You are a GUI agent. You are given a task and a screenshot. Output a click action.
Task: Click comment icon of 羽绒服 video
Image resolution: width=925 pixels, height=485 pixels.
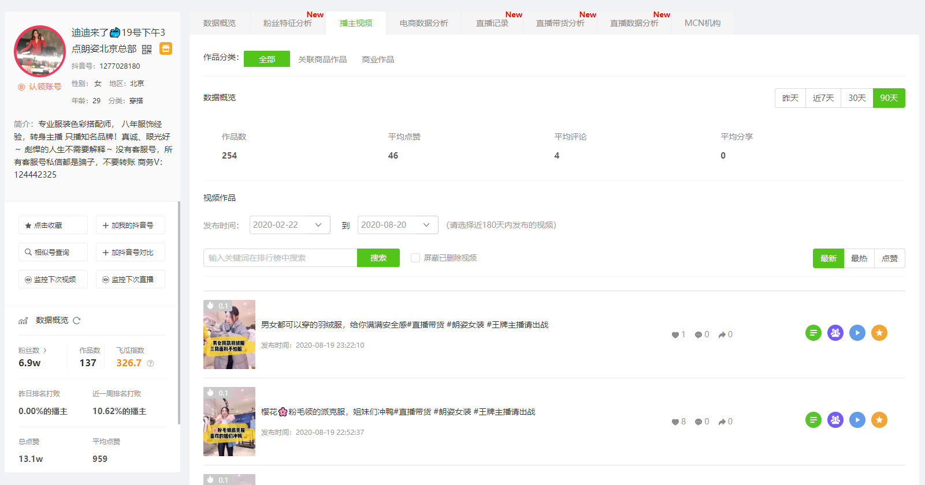coord(699,335)
